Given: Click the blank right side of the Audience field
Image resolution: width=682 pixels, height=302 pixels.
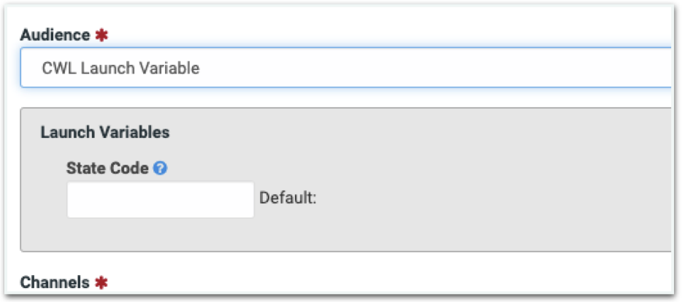Looking at the screenshot, I should [435, 68].
